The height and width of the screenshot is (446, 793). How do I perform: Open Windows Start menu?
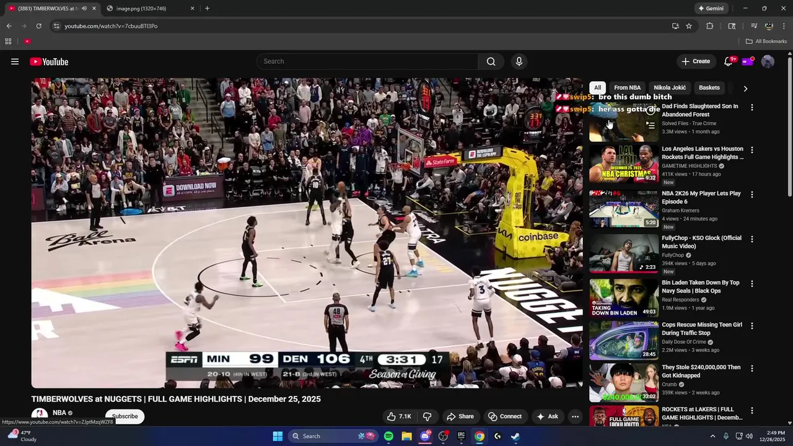coord(278,436)
